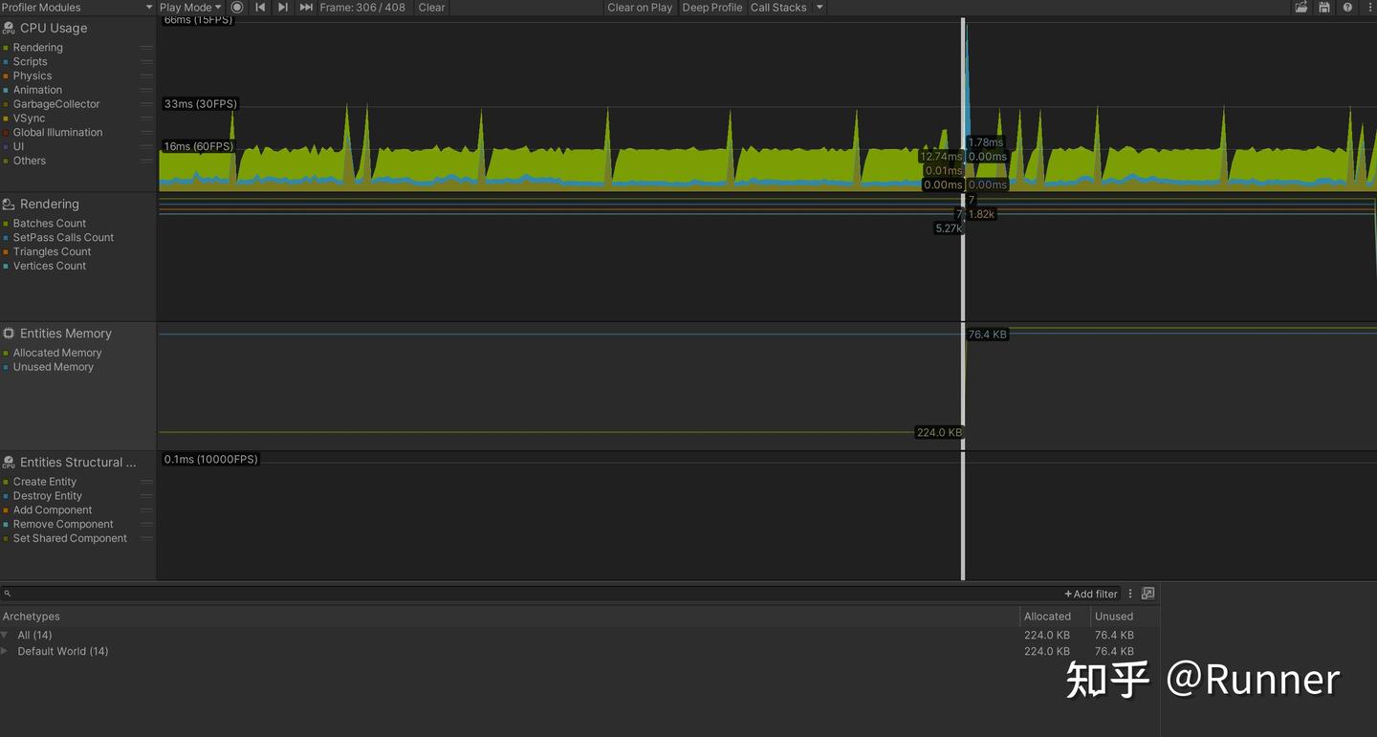Image resolution: width=1377 pixels, height=737 pixels.
Task: Select the CPU Usage module icon
Action: pyautogui.click(x=9, y=29)
